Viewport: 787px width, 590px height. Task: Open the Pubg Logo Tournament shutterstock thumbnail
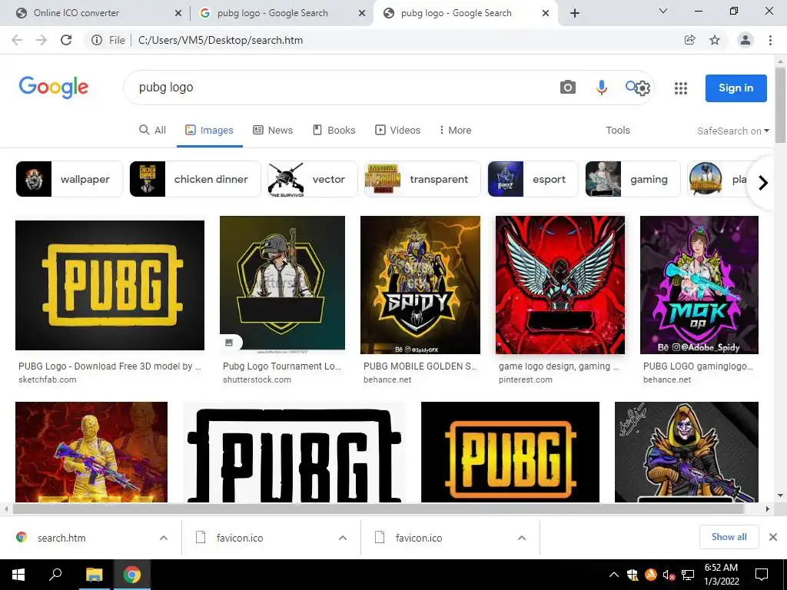coord(282,284)
